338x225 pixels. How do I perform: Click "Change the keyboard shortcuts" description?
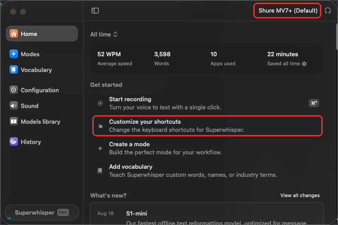click(x=177, y=130)
